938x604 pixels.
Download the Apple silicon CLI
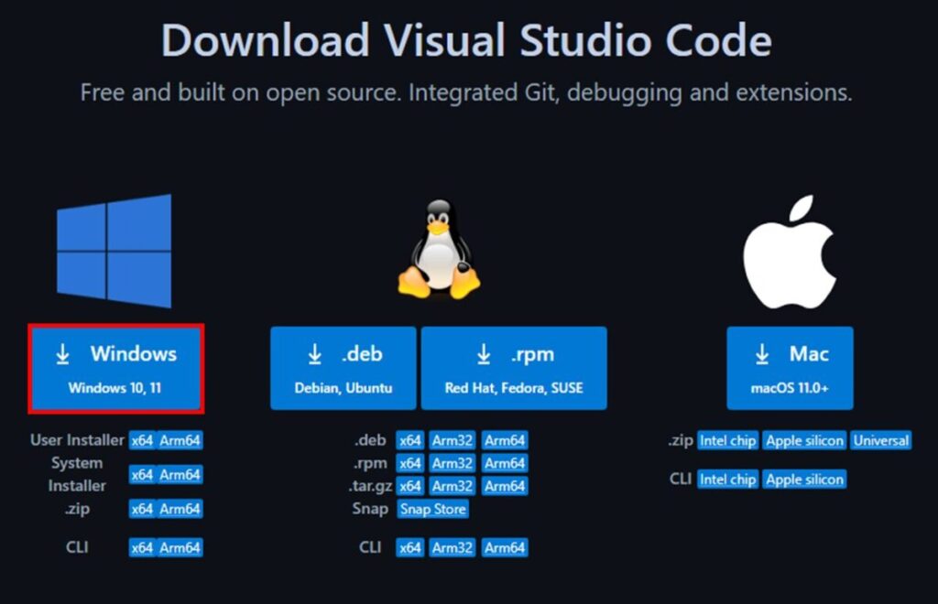tap(804, 479)
